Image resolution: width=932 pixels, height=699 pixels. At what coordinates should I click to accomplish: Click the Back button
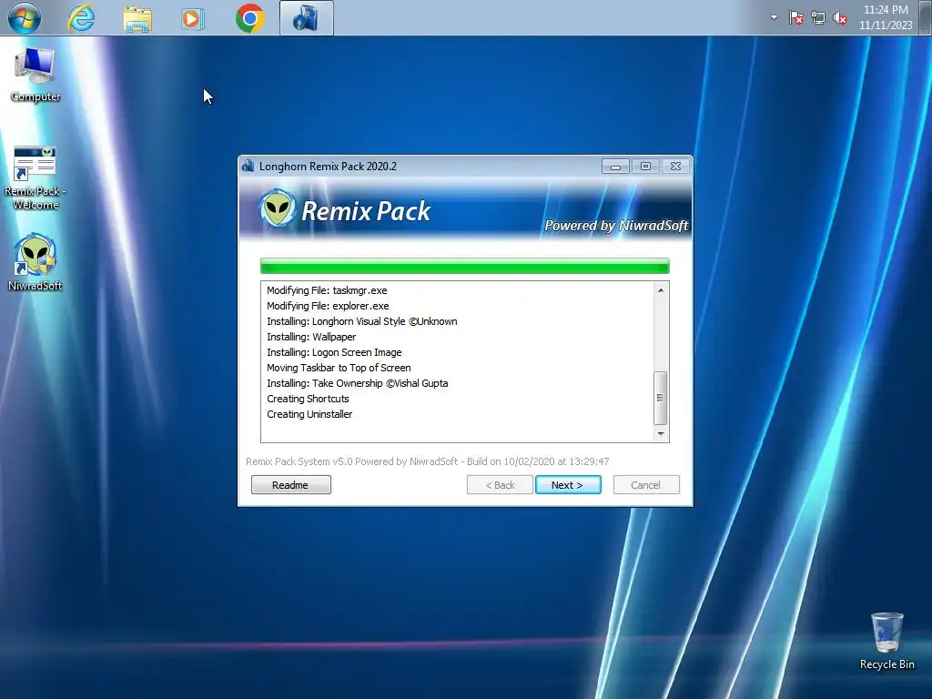click(x=500, y=485)
